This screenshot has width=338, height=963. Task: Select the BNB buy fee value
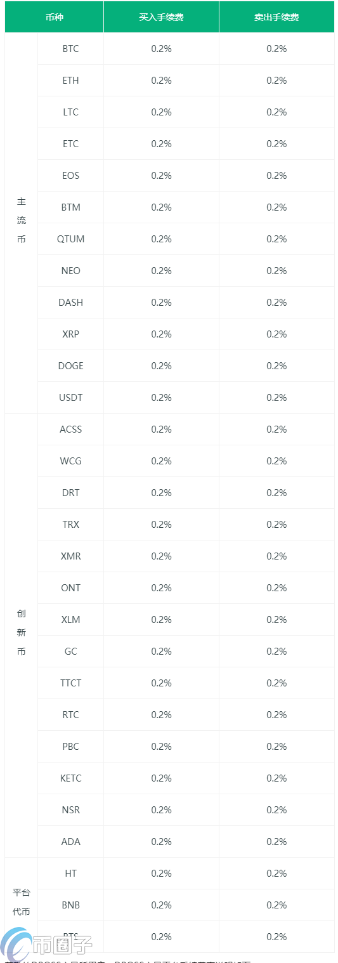point(162,905)
